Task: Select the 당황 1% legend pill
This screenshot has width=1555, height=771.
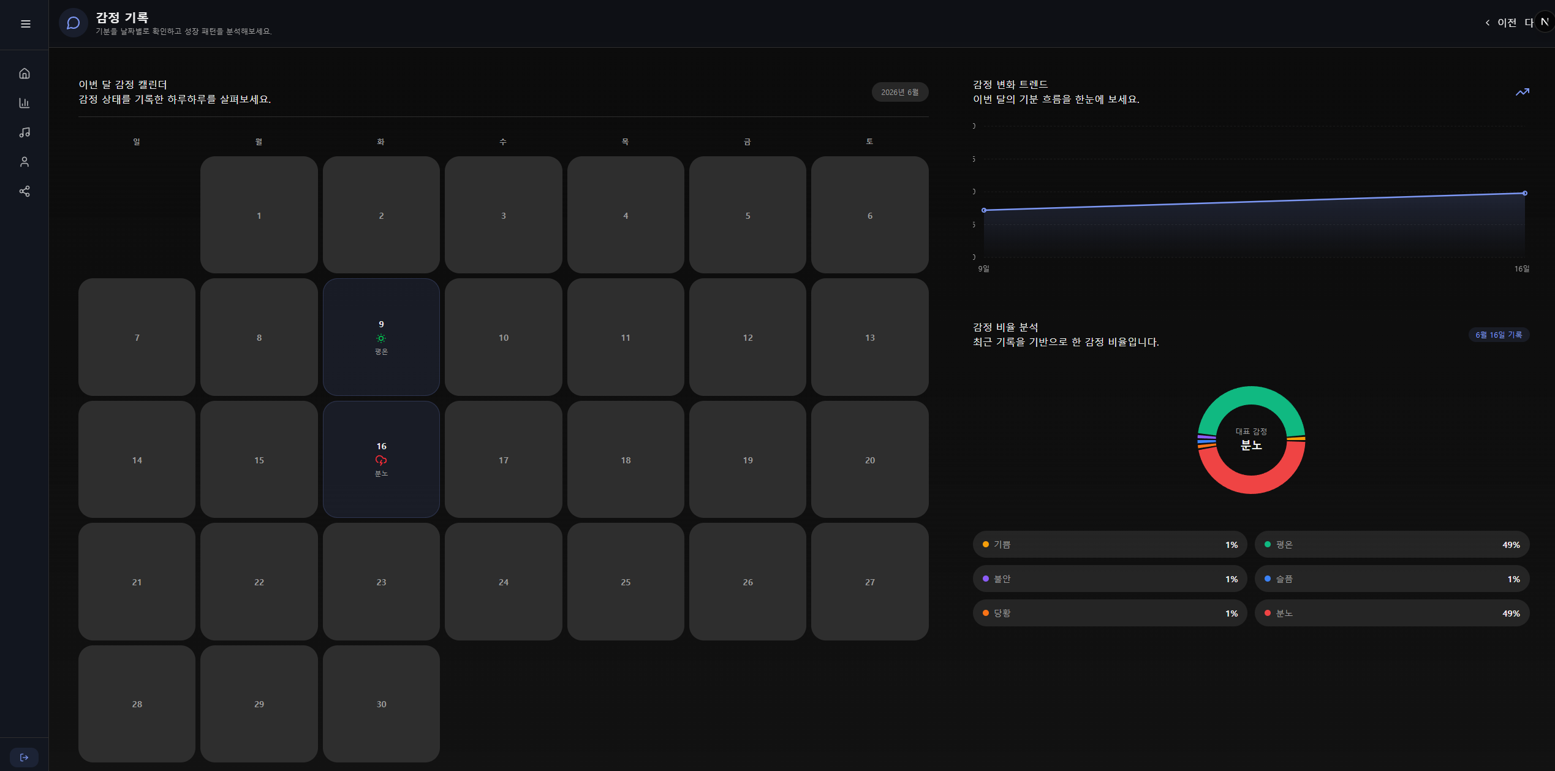Action: (1110, 613)
